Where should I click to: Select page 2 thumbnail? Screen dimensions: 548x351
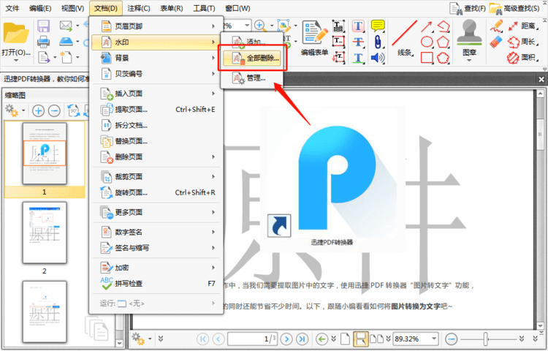[x=45, y=233]
